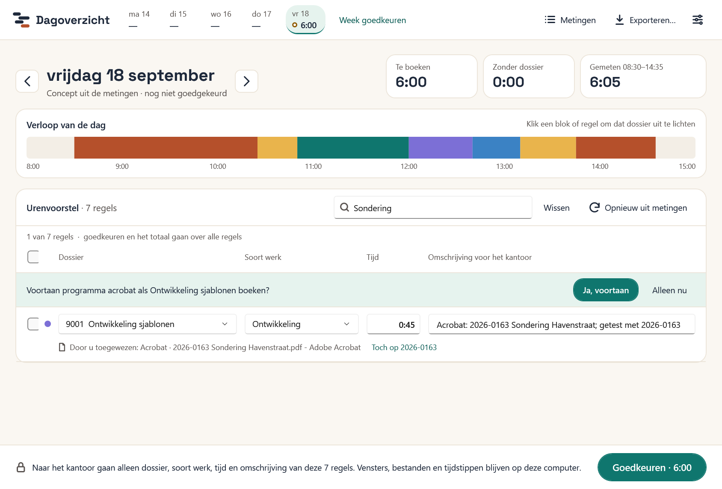Open the Soort werk dropdown showing Ontwikkeling
The width and height of the screenshot is (722, 489).
click(302, 324)
